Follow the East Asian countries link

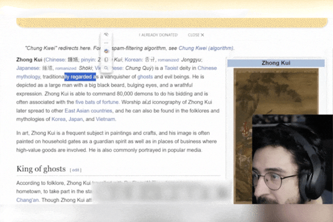click(x=88, y=111)
